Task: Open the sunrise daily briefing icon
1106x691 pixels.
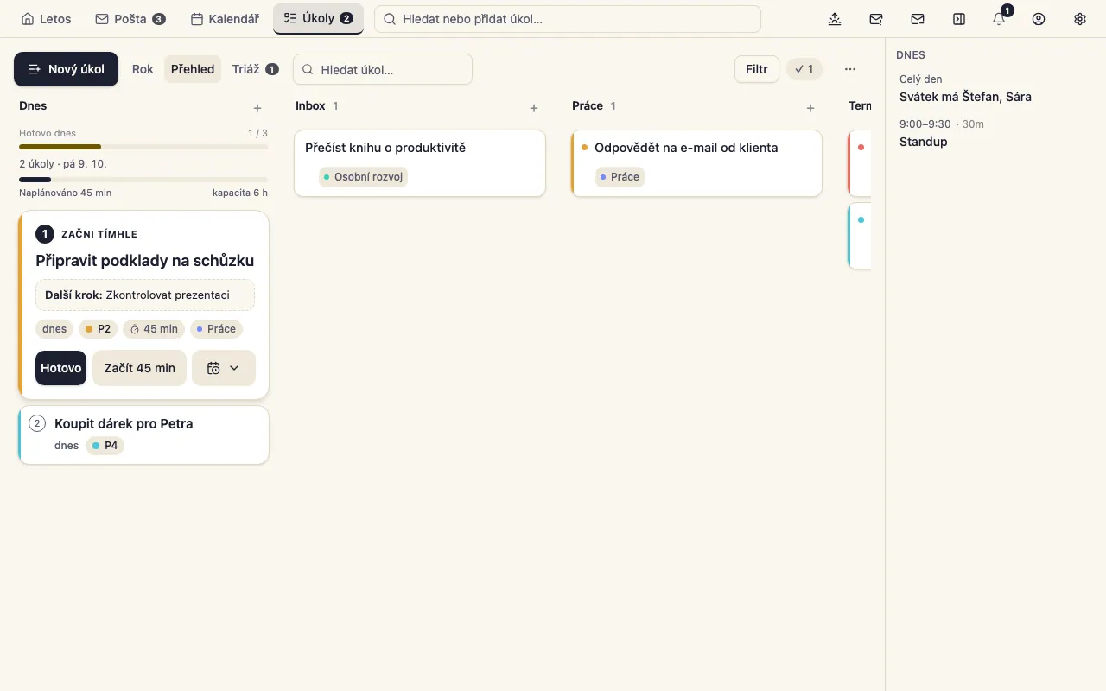Action: pyautogui.click(x=835, y=19)
